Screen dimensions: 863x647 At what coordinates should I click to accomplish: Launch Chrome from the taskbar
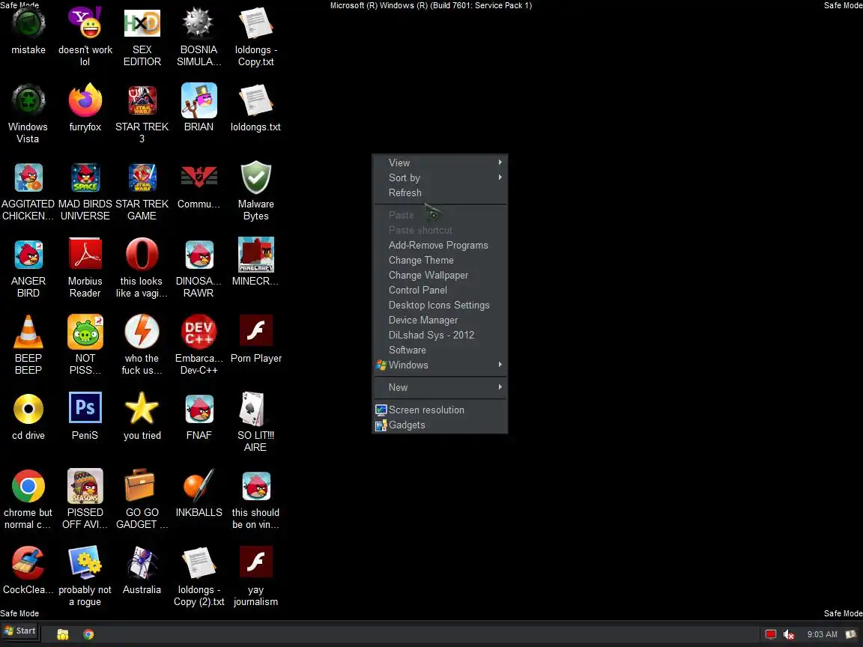(x=88, y=634)
